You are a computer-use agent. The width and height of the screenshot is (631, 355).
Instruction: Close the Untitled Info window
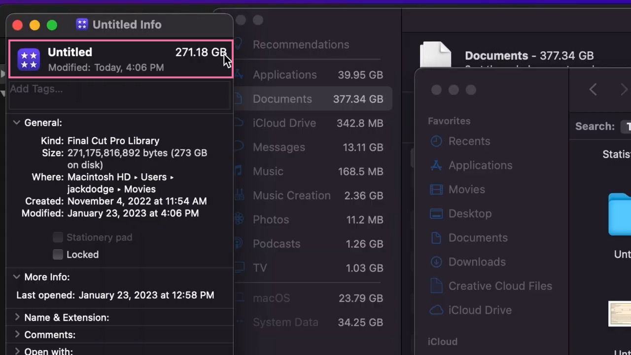pyautogui.click(x=17, y=25)
